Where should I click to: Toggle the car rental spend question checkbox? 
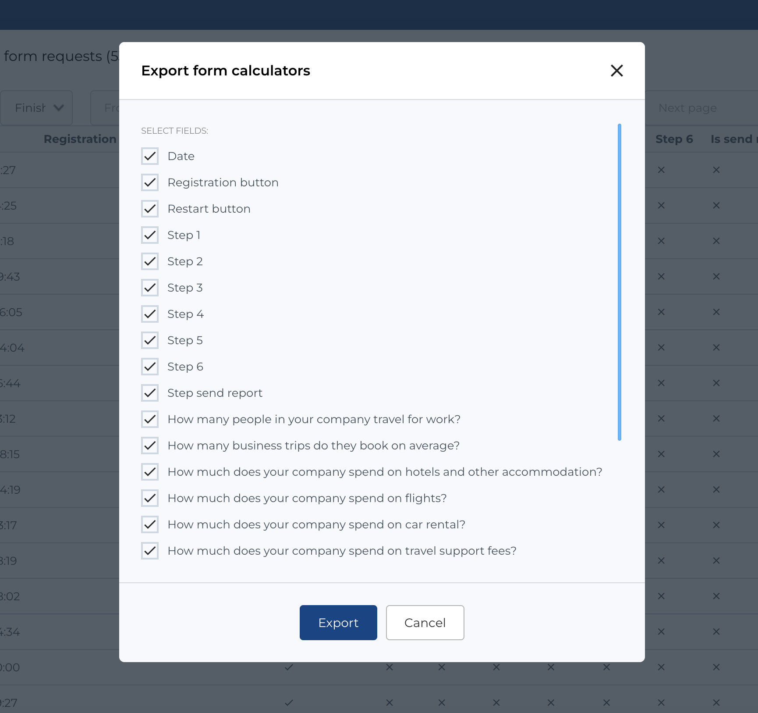click(x=149, y=524)
